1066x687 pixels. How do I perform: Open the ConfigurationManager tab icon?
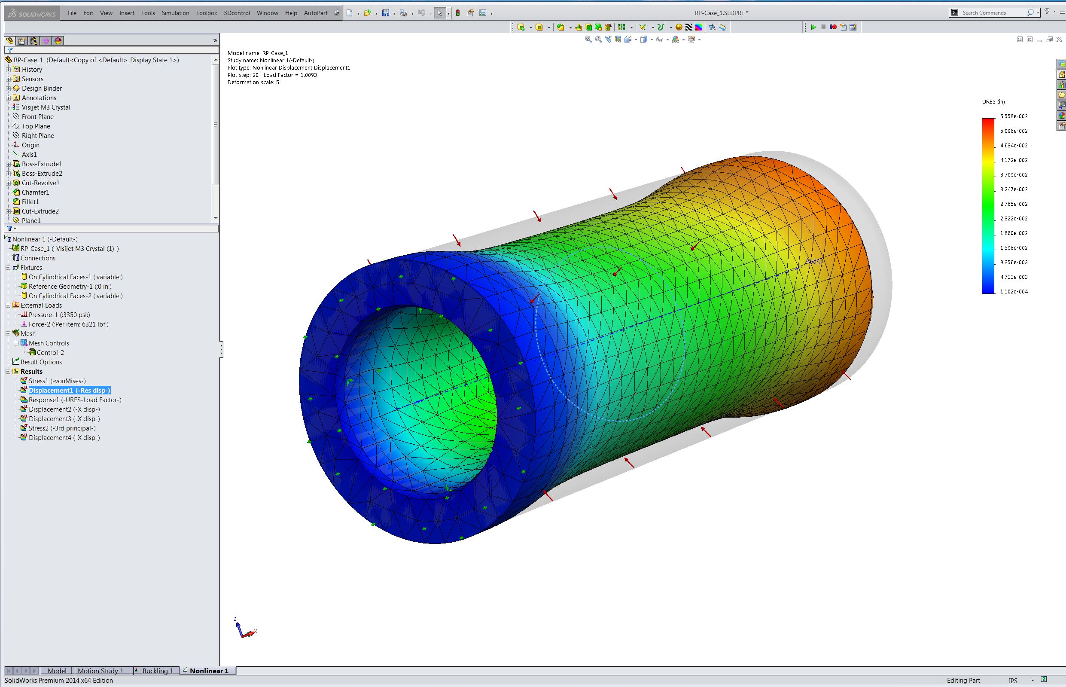click(x=34, y=40)
